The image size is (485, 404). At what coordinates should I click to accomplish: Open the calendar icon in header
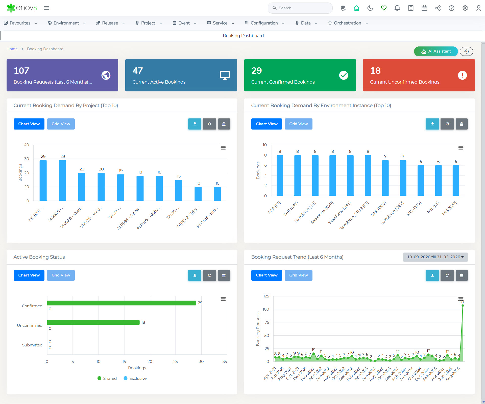click(x=424, y=8)
